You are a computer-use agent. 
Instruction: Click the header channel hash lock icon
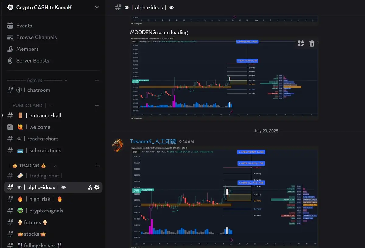(118, 7)
